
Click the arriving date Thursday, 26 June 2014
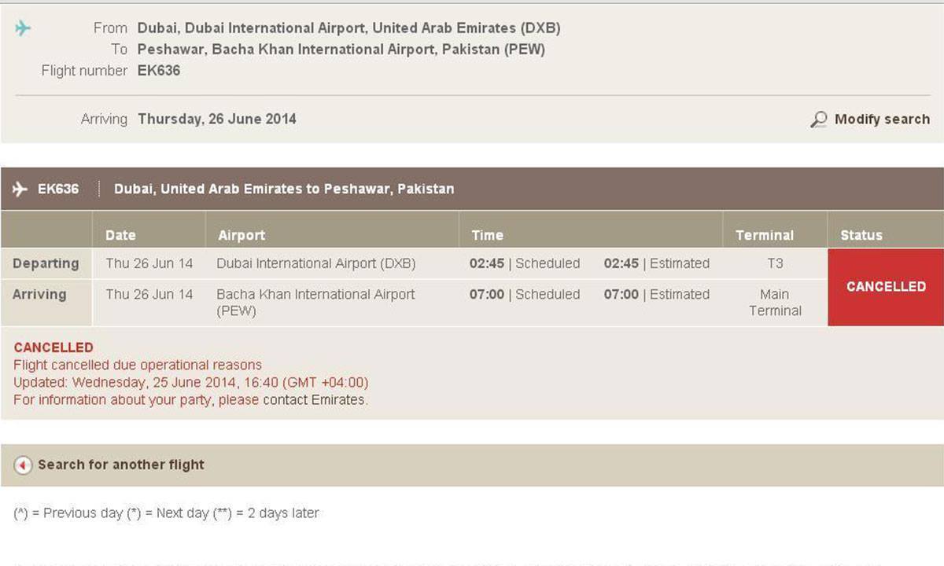217,119
